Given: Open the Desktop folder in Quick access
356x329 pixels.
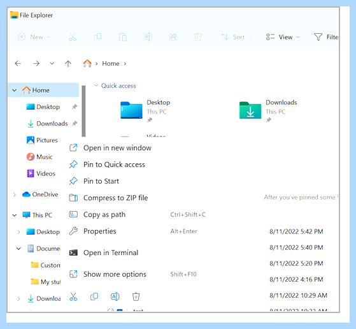Looking at the screenshot, I should click(145, 110).
